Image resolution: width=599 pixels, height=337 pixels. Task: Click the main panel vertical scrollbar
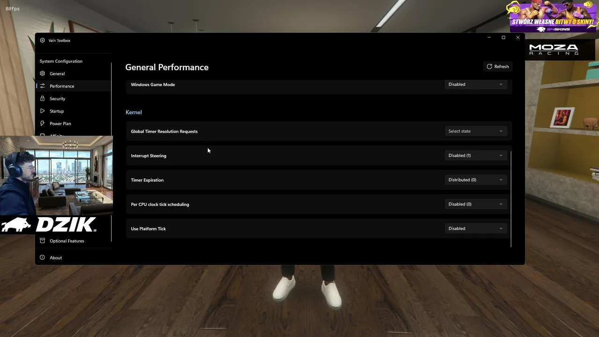pos(511,199)
